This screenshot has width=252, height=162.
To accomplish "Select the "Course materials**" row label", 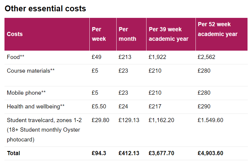I will [31, 71].
